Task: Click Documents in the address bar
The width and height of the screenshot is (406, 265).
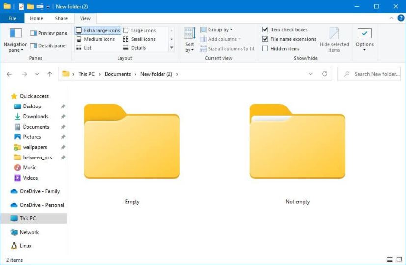Action: [117, 74]
